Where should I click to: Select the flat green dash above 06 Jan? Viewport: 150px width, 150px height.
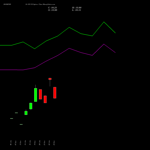point(12,118)
